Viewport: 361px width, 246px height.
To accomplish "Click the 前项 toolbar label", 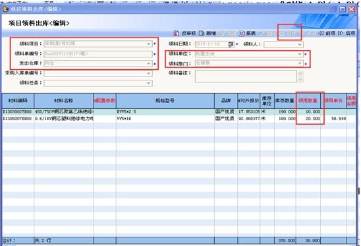I will (331, 34).
